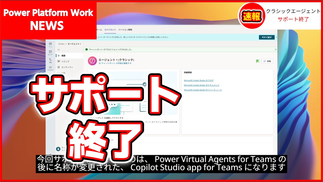Click the TK owner avatar icon
The image size is (323, 182).
258,61
